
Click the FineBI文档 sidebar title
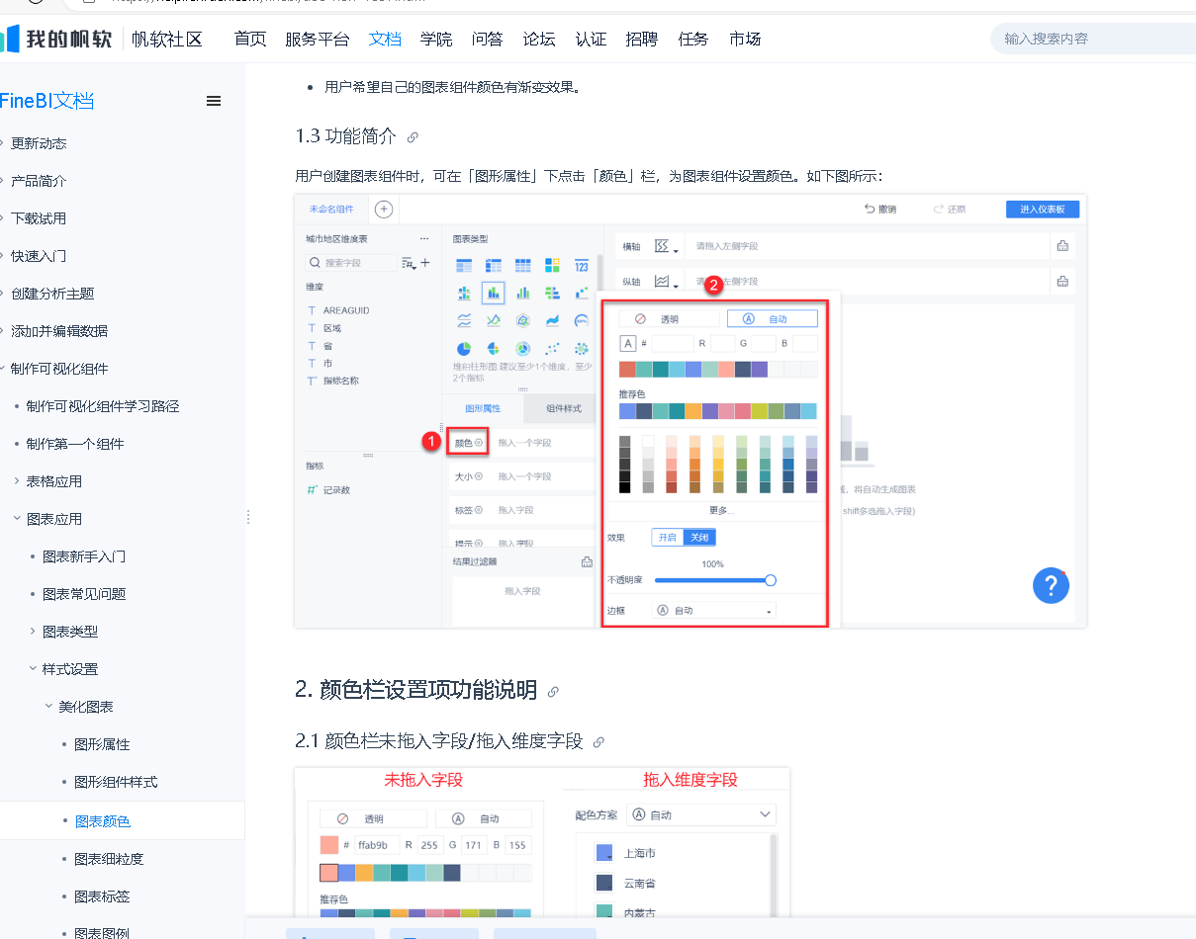(47, 101)
